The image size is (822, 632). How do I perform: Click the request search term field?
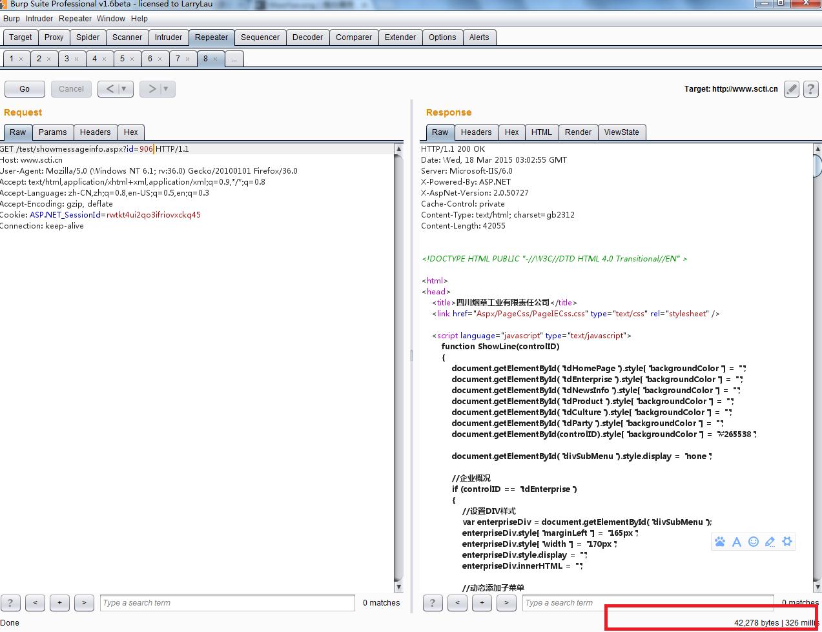click(227, 603)
